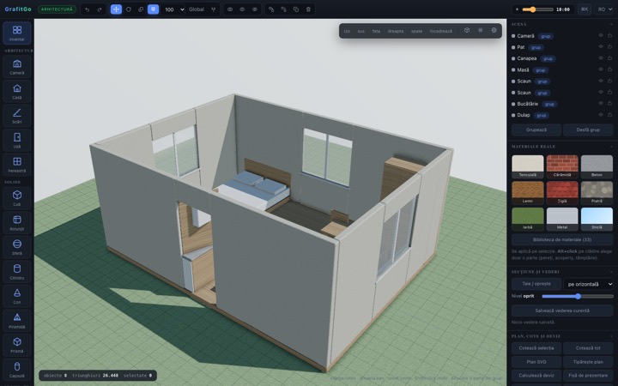Switch to the dreapta right view

396,31
